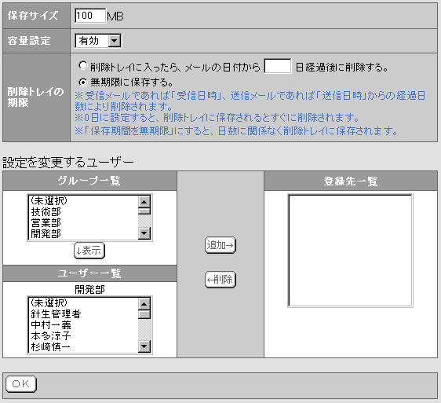This screenshot has width=441, height=403.
Task: Select the 無期限に保存する radio option
Action: click(83, 82)
